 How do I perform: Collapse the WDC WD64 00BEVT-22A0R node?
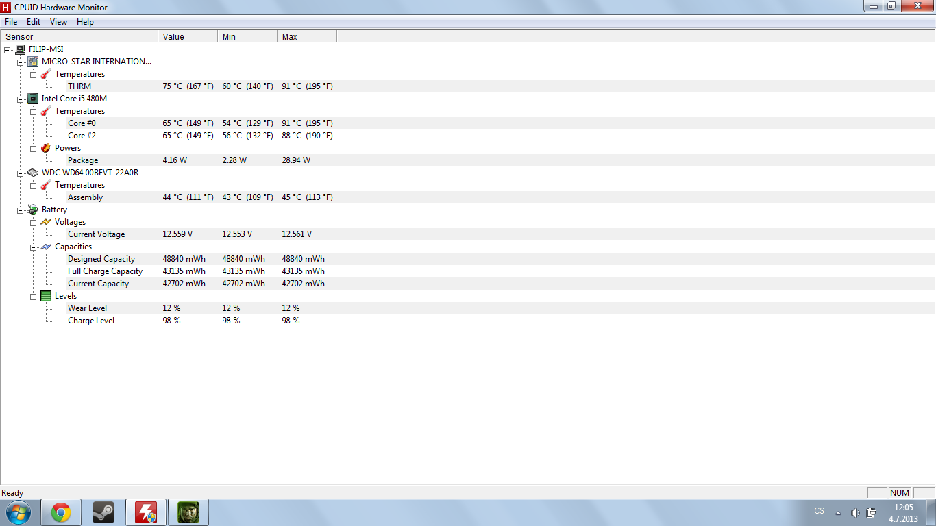[x=20, y=173]
